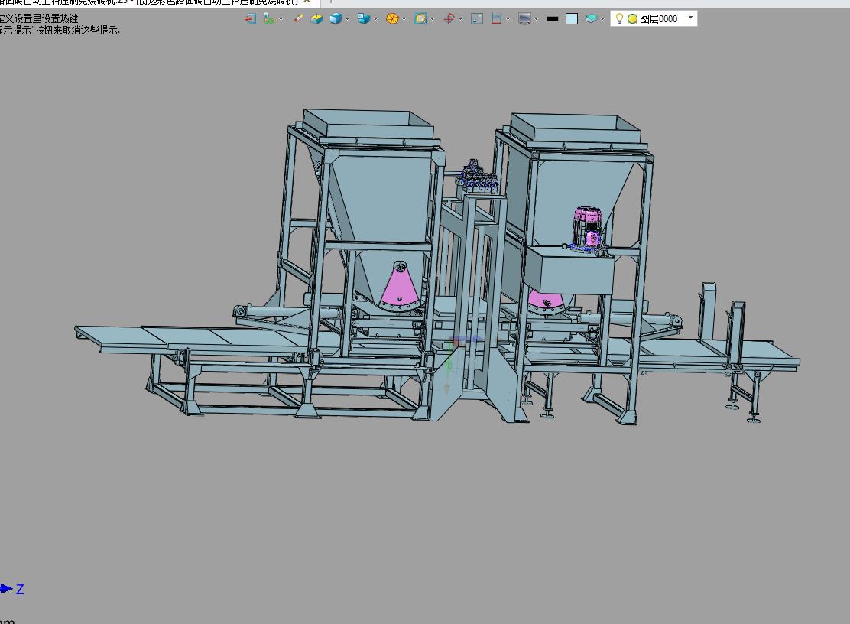850x624 pixels.
Task: Click the eraser/blank icon
Action: pyautogui.click(x=299, y=19)
